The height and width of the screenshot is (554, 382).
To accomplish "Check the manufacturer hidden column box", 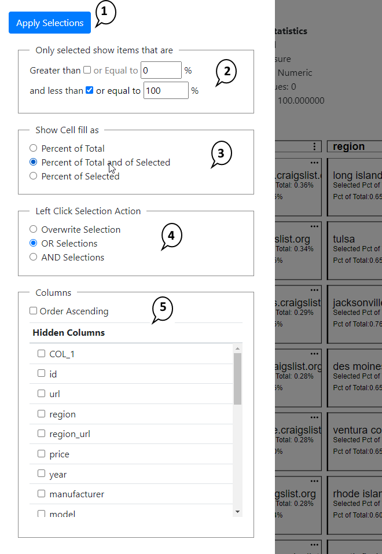I will tap(42, 494).
